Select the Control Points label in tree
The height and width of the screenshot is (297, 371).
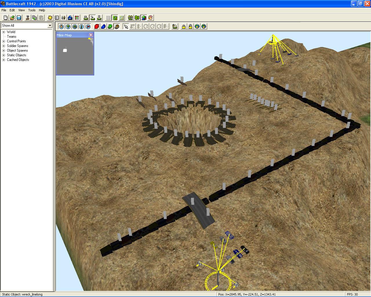pyautogui.click(x=17, y=41)
